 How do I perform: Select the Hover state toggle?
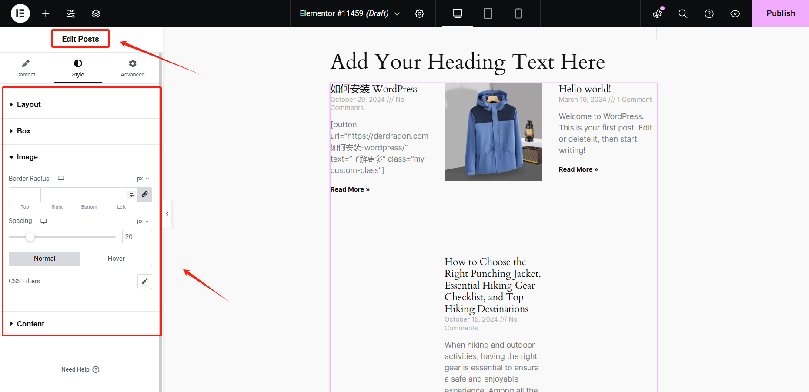tap(116, 259)
